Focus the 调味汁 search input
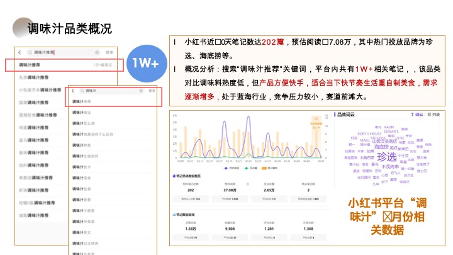Viewport: 453px width, 255px height. coord(111,91)
